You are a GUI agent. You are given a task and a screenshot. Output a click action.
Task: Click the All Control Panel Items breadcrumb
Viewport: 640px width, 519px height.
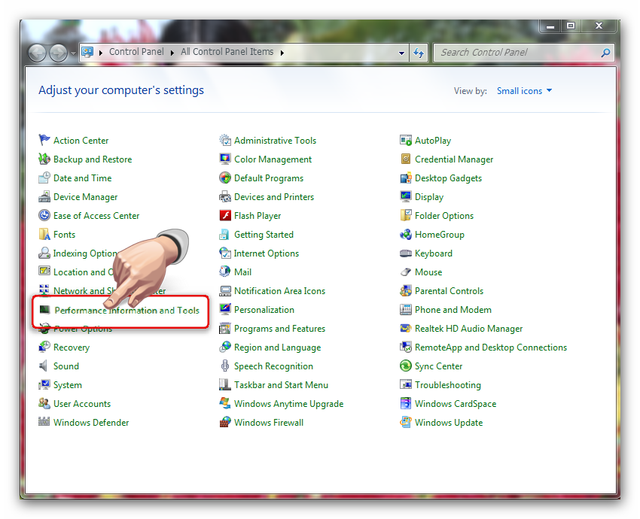tap(227, 52)
